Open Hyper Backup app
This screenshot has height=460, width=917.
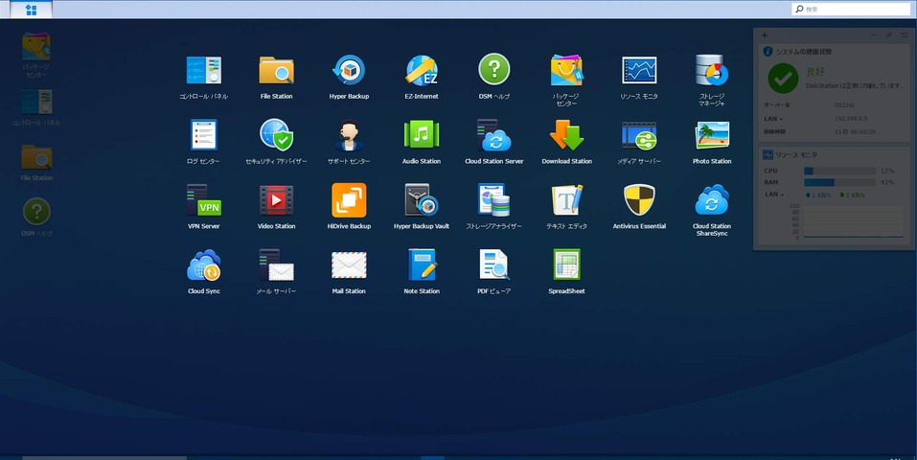click(349, 70)
